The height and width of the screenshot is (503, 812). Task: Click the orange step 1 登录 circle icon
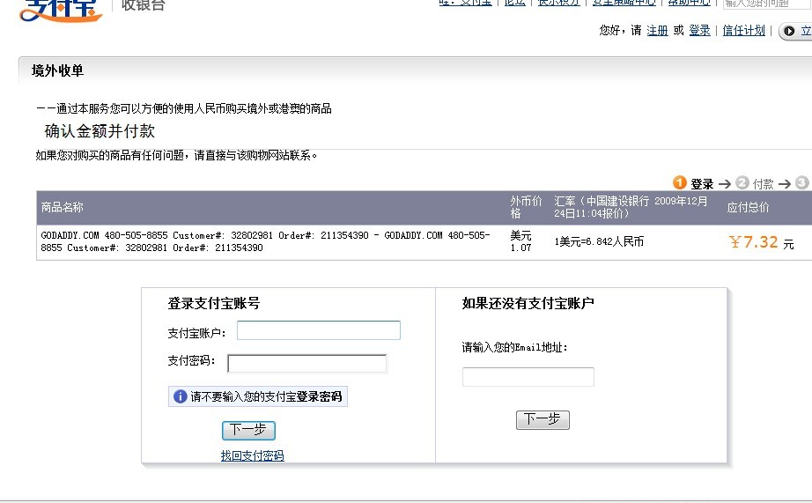(680, 183)
